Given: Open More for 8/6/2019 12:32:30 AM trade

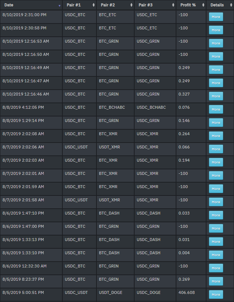Looking at the screenshot, I should pos(216,268).
